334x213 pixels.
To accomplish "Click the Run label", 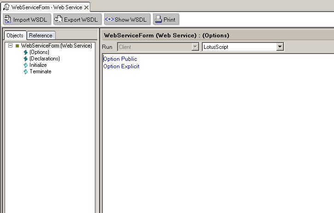I will (x=107, y=47).
